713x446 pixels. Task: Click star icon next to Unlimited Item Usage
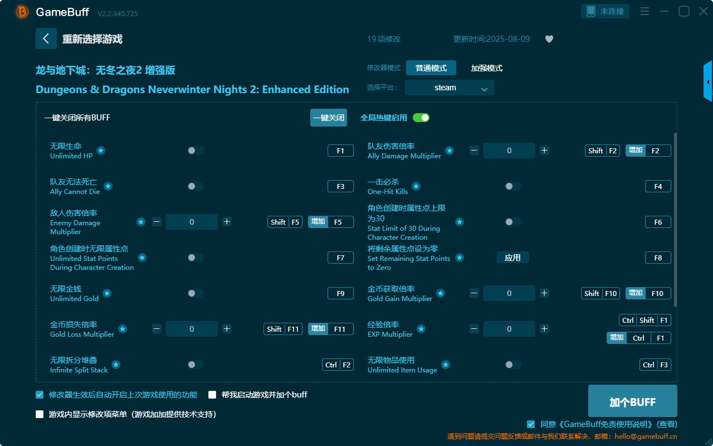click(446, 365)
